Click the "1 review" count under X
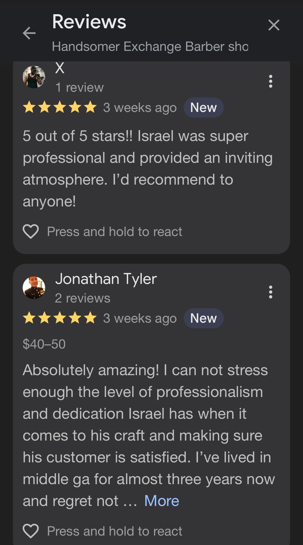 click(x=79, y=87)
